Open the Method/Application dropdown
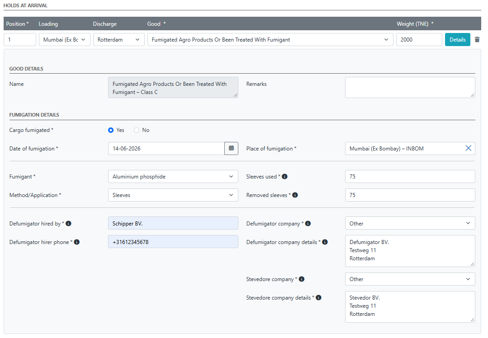 pos(173,195)
